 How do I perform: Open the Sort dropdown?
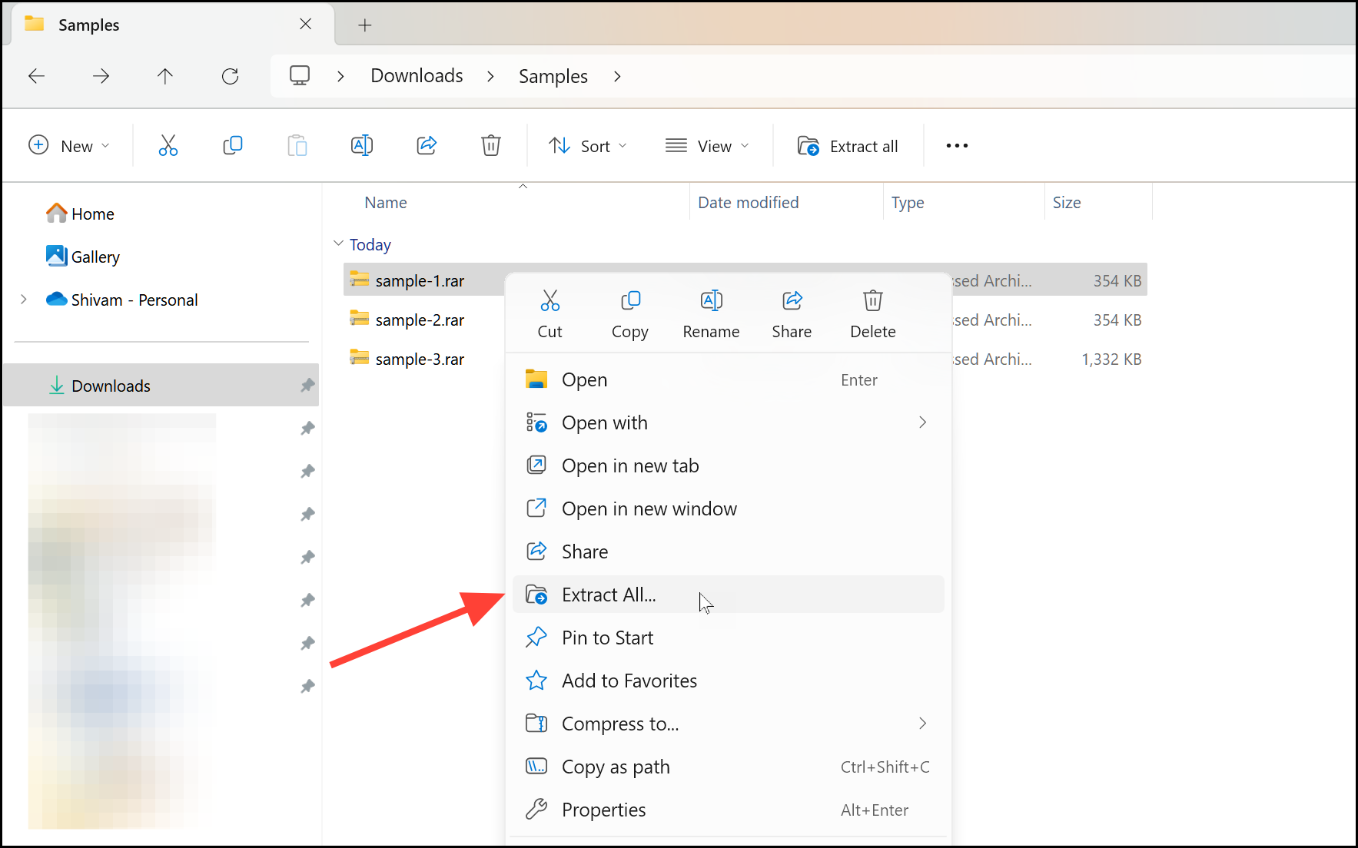point(588,145)
